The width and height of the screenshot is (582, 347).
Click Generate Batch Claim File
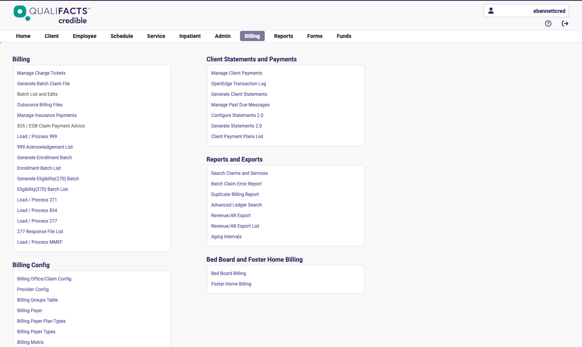tap(43, 83)
